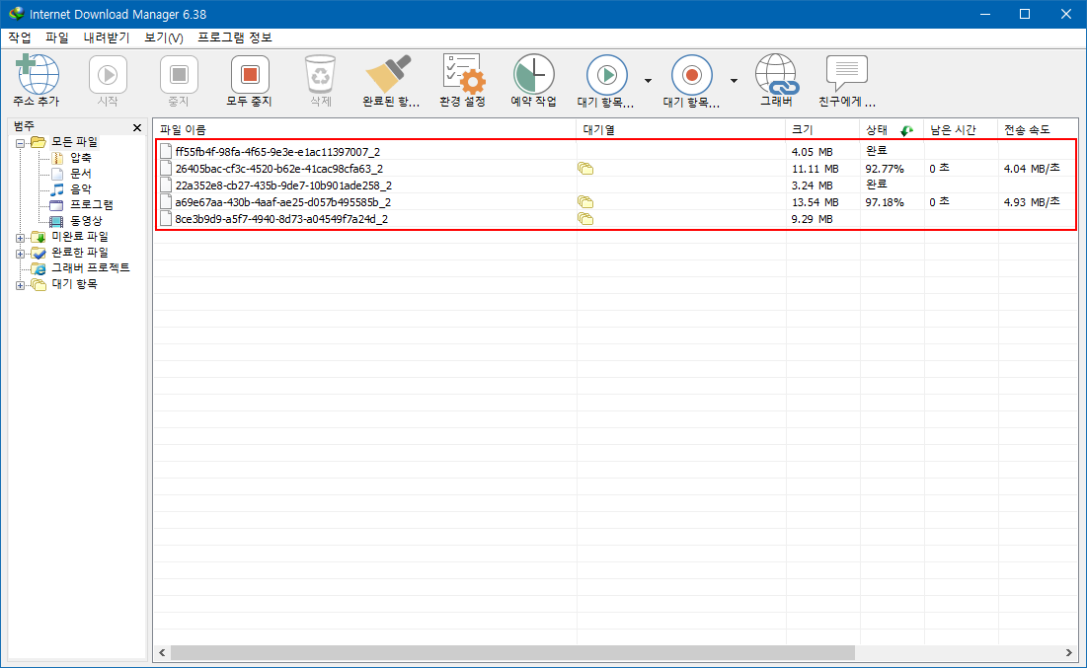Click queue icon in a69e67aa row
Viewport: 1087px width, 668px height.
pyautogui.click(x=585, y=202)
